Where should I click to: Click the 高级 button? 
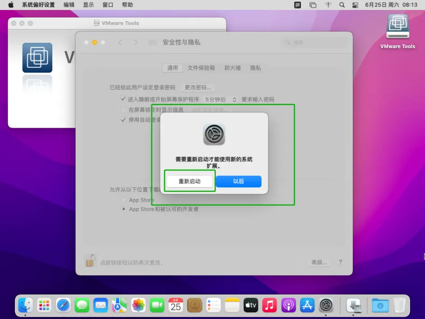pyautogui.click(x=319, y=262)
